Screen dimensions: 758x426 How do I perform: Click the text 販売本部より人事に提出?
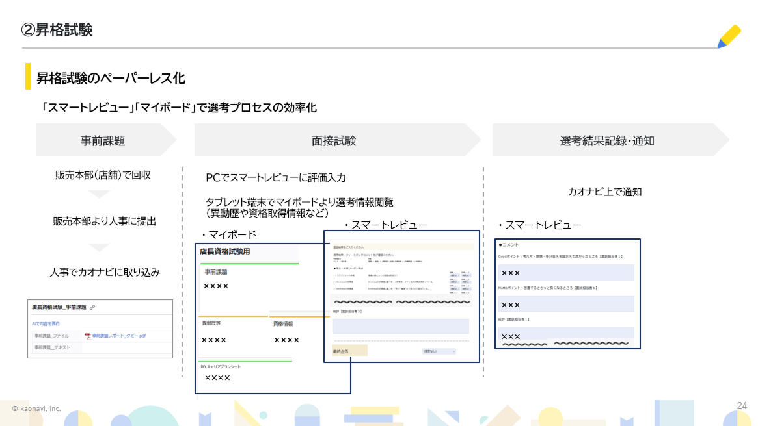(104, 221)
